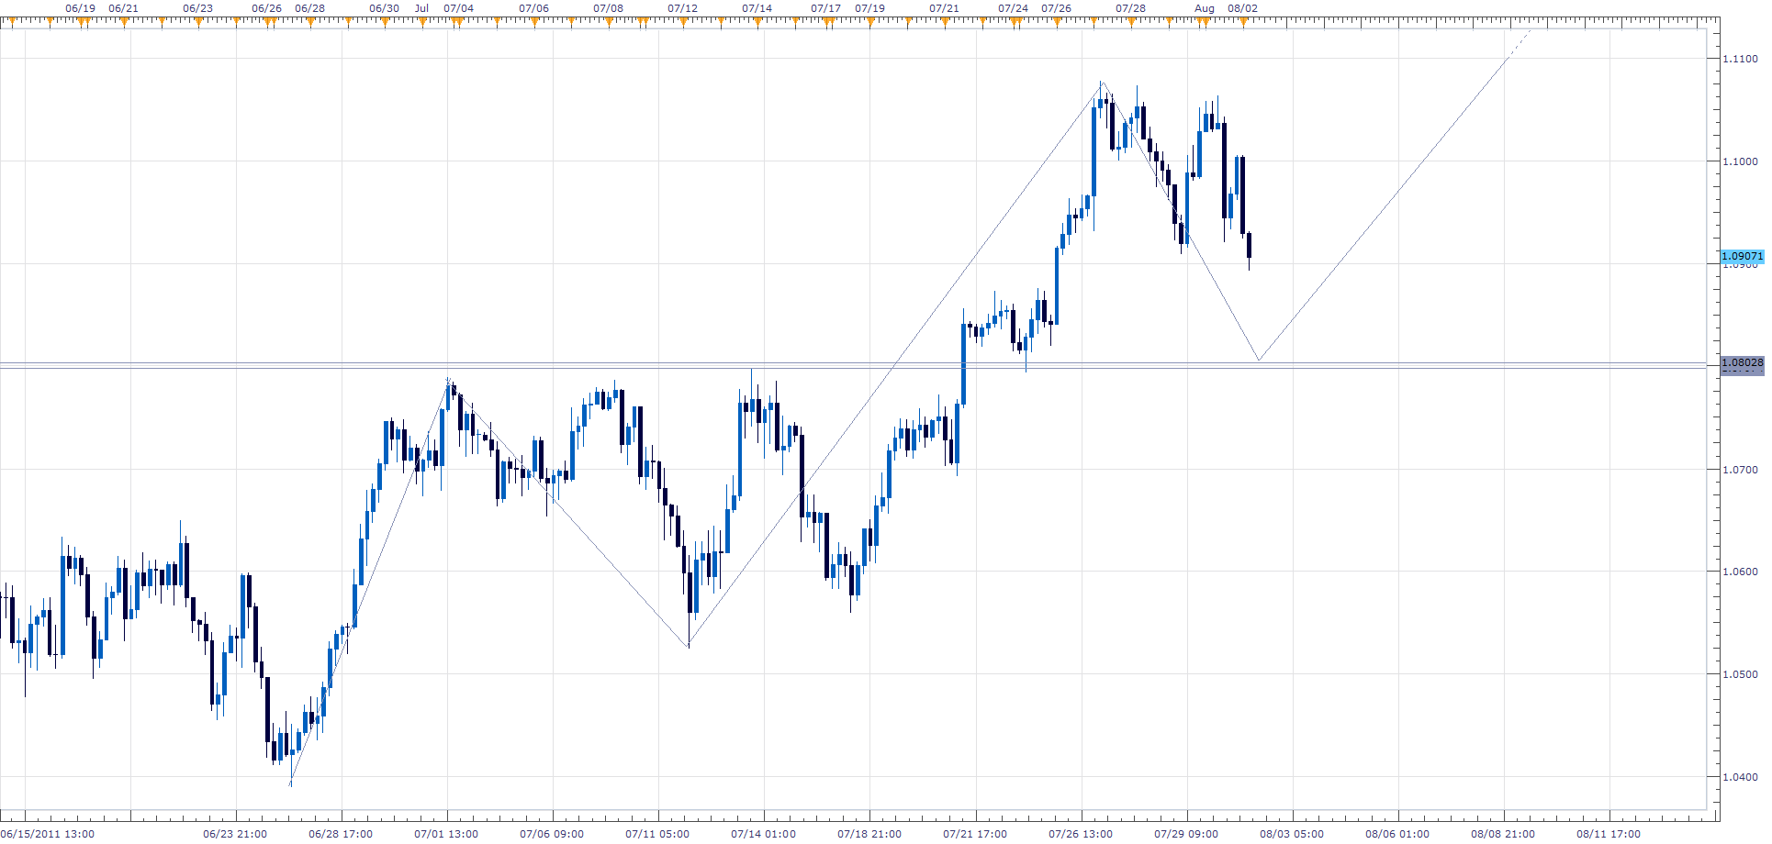
Task: Select the 07/26 13:00 time label
Action: [1081, 834]
